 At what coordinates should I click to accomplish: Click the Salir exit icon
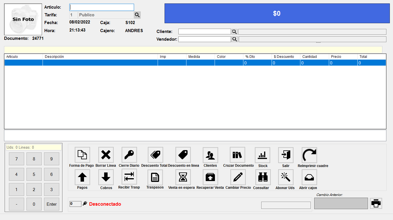(x=286, y=155)
